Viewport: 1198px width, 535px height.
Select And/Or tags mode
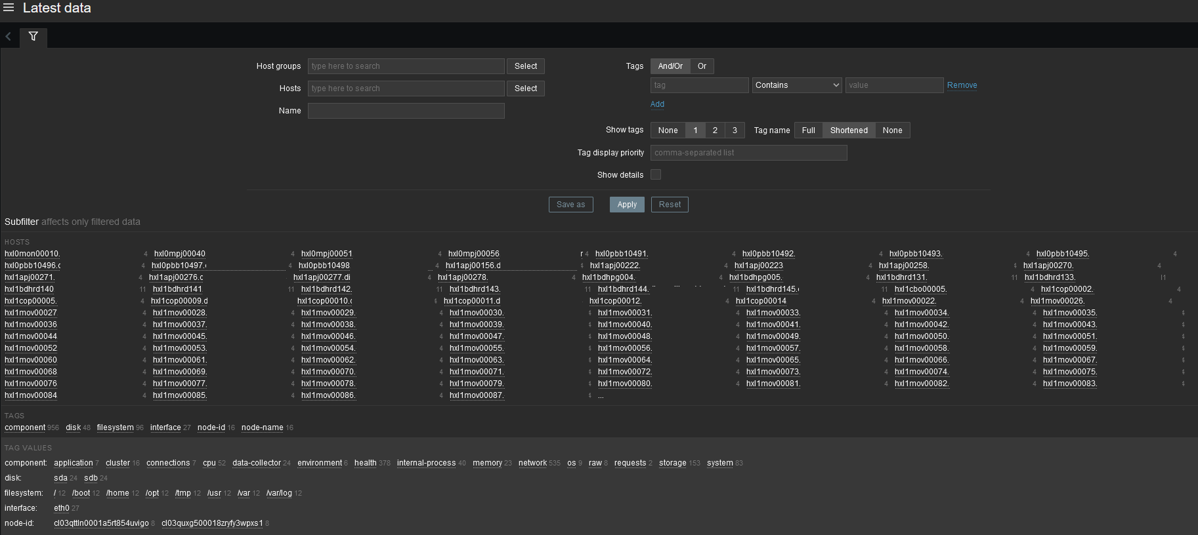(670, 66)
